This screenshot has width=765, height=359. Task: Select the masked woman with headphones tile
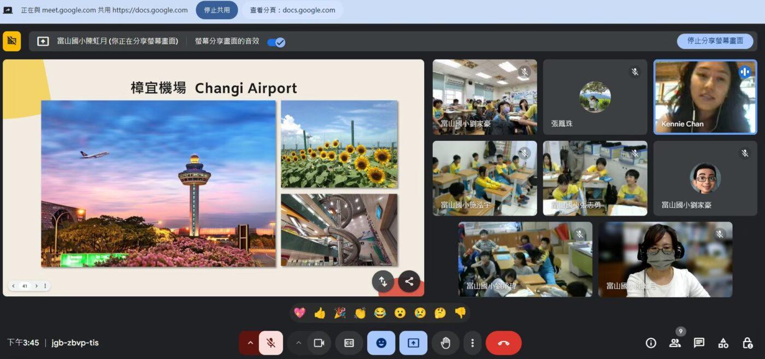665,259
